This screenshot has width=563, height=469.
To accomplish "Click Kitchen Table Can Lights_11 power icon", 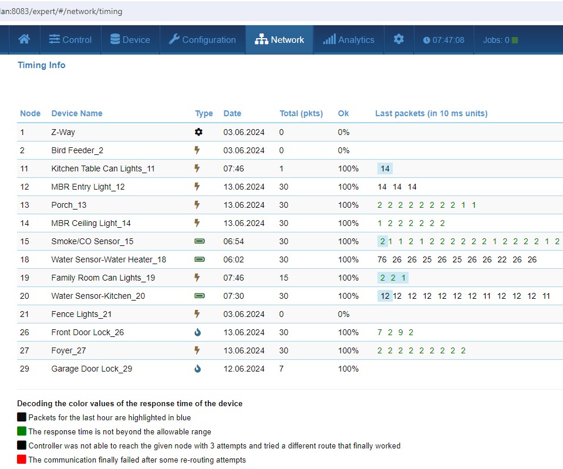I will [x=197, y=168].
